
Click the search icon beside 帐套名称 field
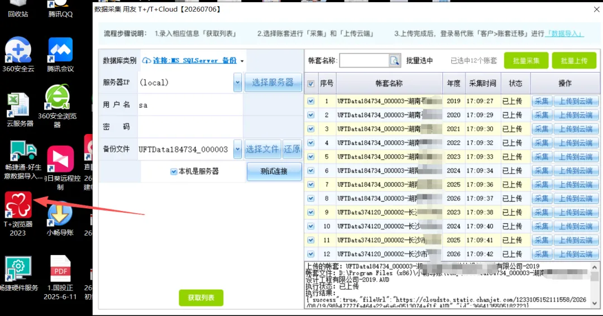[395, 61]
